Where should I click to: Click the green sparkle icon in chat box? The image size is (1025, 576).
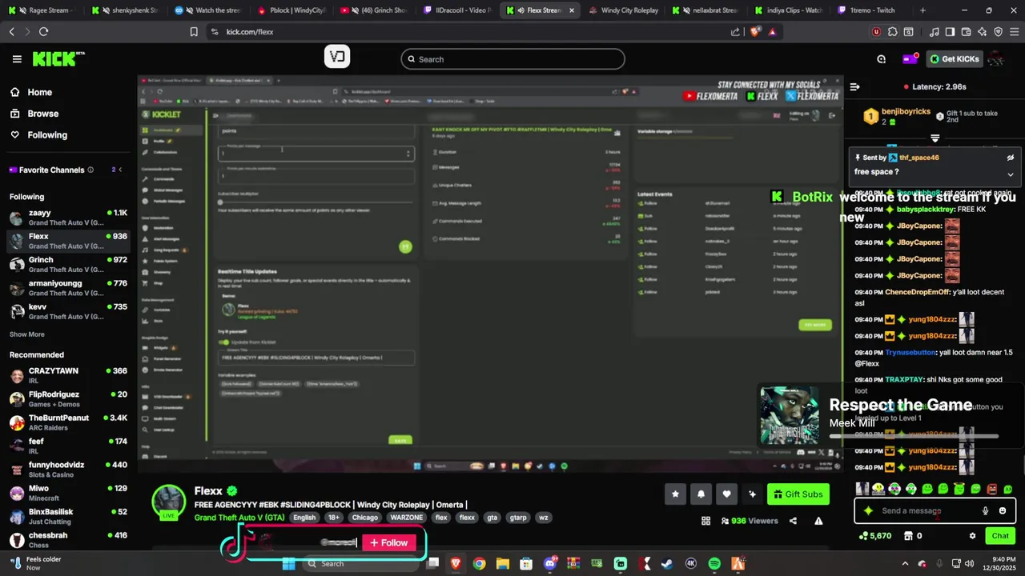868,511
